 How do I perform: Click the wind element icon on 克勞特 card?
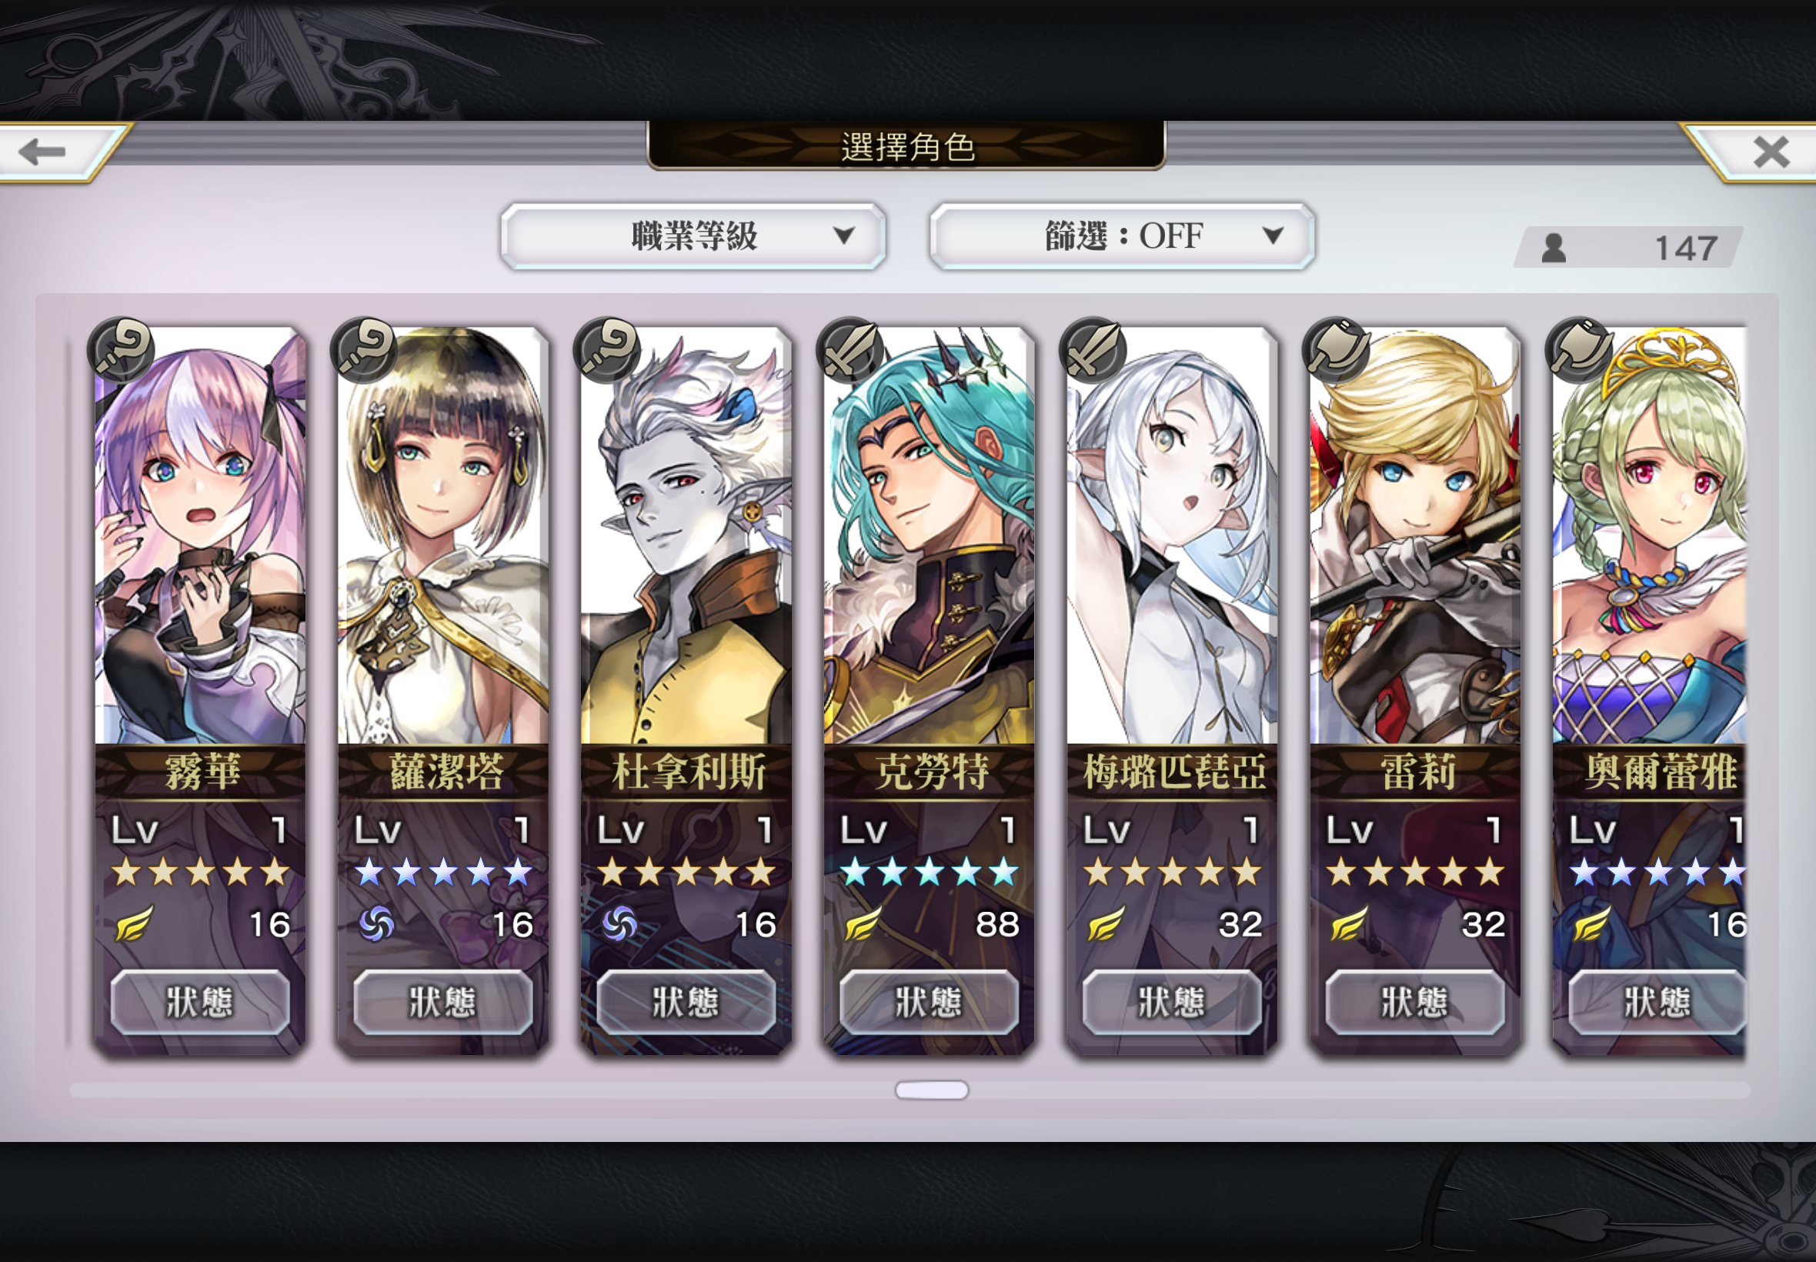click(x=862, y=923)
